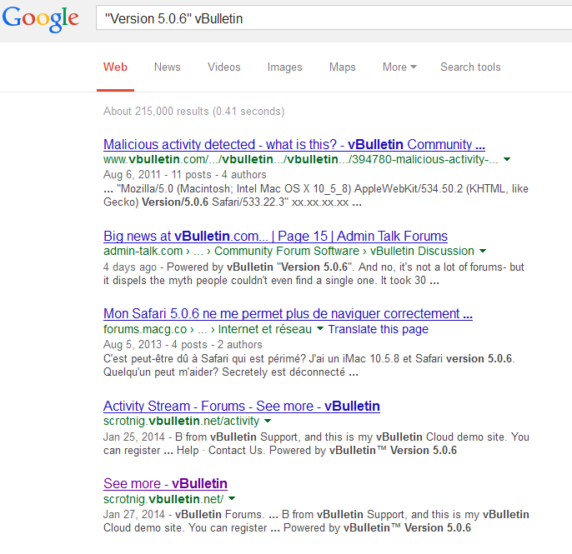Click snippet starting 'Jan 25, 2014 - B from'

316,443
